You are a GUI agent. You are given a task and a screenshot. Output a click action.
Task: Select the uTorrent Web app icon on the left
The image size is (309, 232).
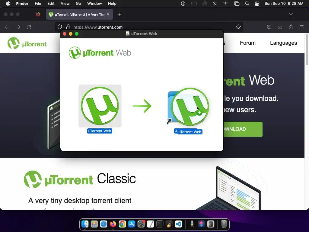(100, 106)
